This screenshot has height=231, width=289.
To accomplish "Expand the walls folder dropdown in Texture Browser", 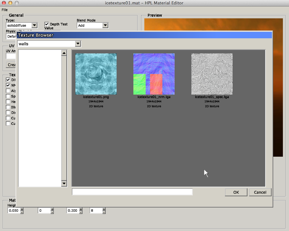I will 78,44.
